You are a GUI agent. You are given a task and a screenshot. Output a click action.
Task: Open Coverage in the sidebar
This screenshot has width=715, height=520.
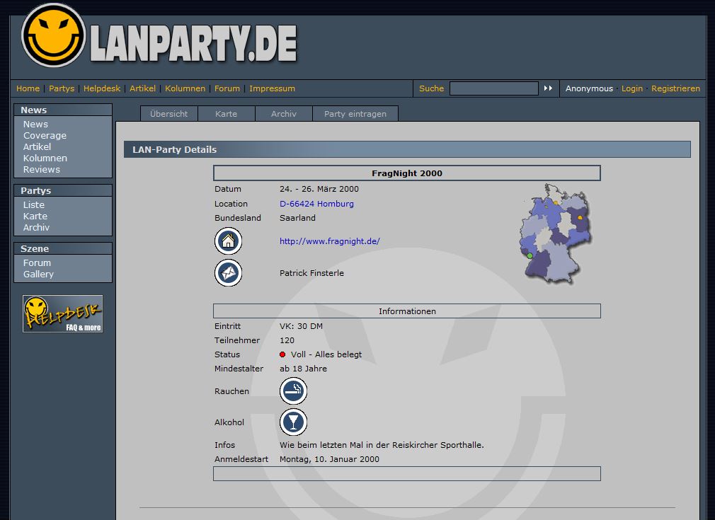(45, 135)
